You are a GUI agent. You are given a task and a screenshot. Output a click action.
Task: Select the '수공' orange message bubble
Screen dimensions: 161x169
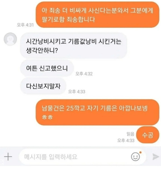(x=148, y=135)
